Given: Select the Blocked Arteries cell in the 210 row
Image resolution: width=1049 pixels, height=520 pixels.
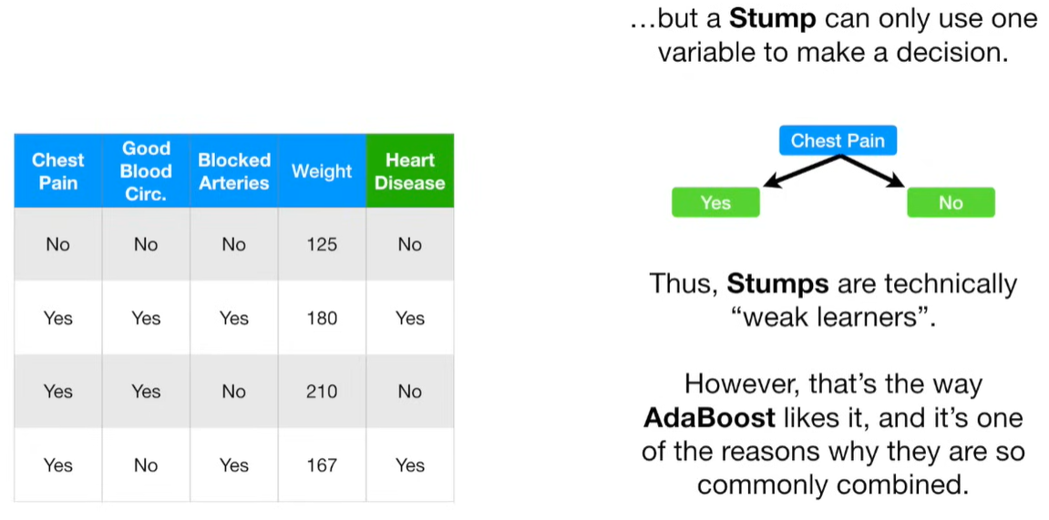Looking at the screenshot, I should pyautogui.click(x=234, y=392).
